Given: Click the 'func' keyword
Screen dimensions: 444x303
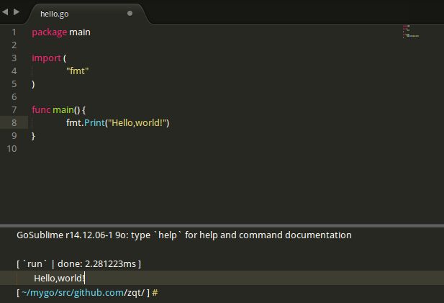Looking at the screenshot, I should 41,109.
